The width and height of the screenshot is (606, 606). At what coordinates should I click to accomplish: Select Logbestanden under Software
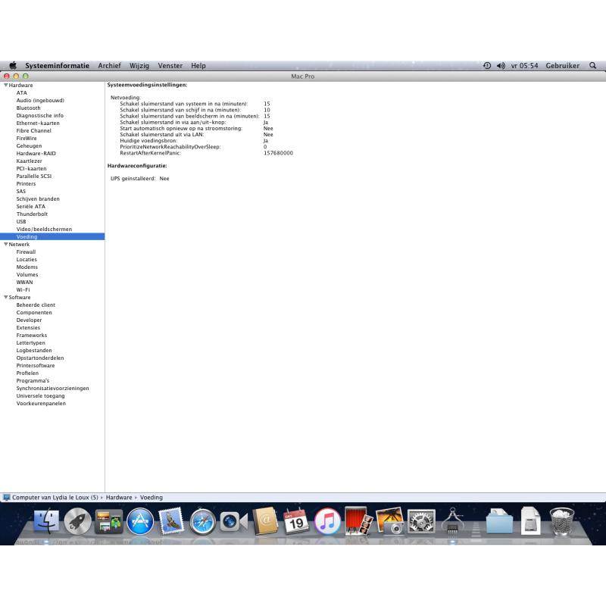34,351
